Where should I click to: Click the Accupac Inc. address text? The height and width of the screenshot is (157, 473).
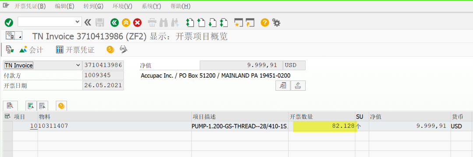(x=215, y=75)
